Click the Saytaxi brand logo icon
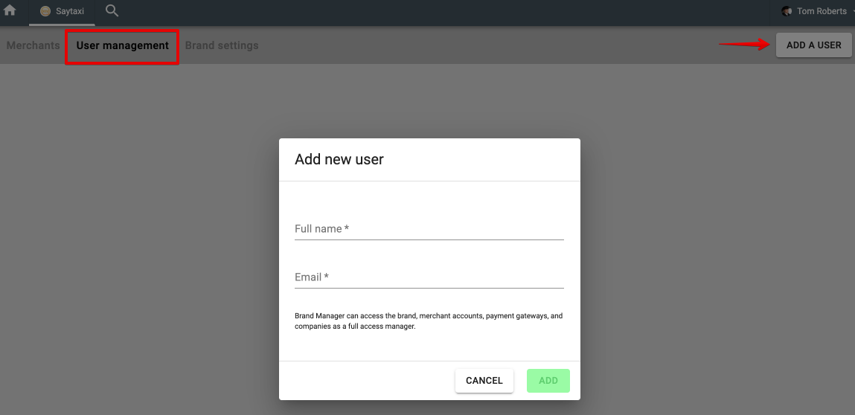 (45, 11)
